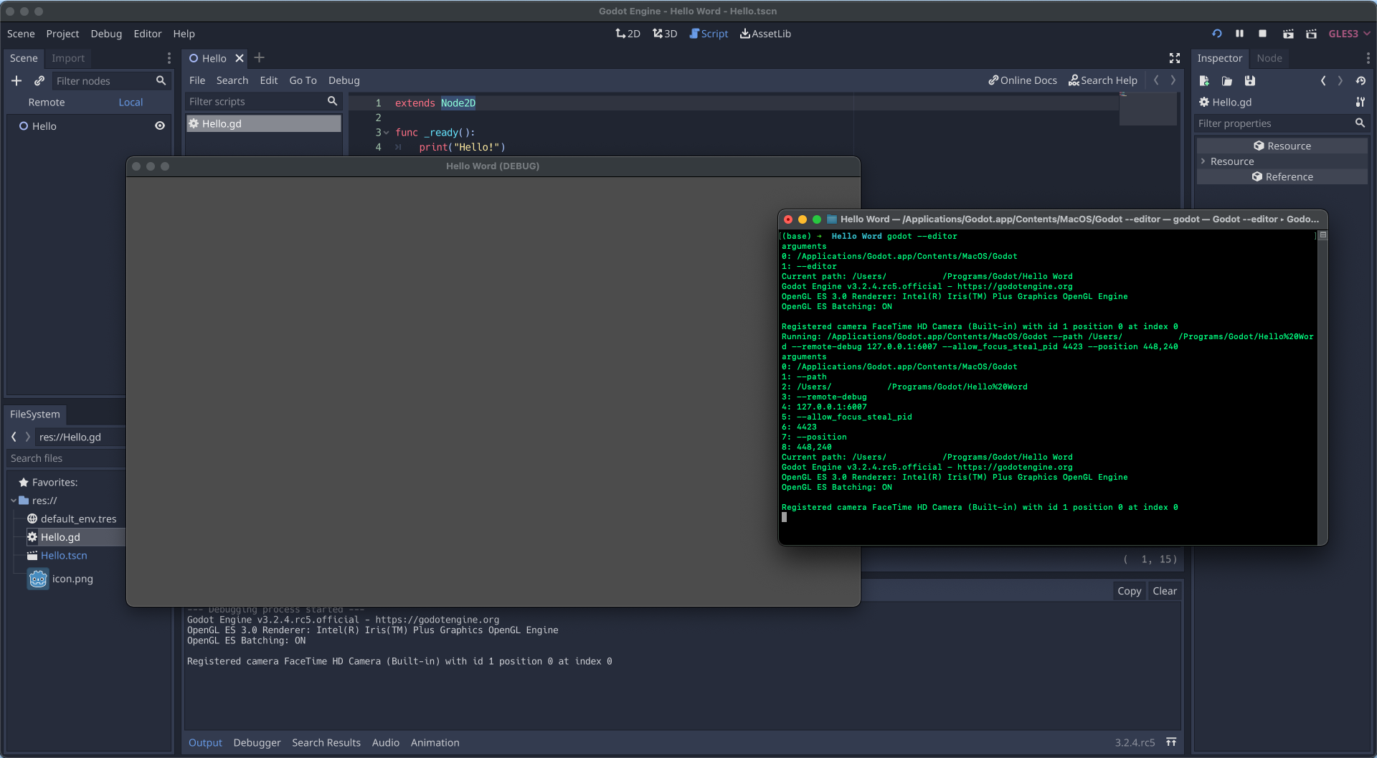Play a custom scene icon
The width and height of the screenshot is (1377, 758).
tap(1311, 34)
